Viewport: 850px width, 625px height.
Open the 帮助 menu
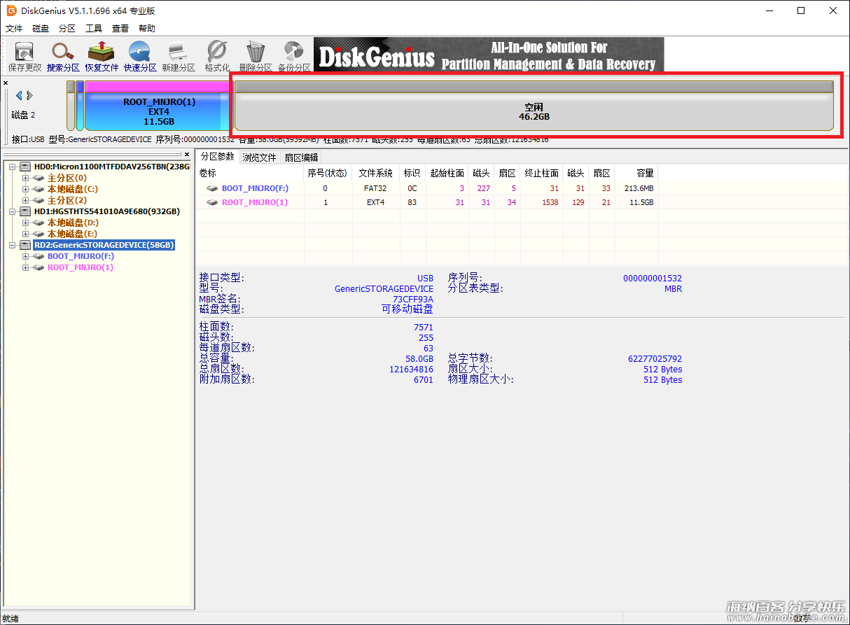coord(147,29)
